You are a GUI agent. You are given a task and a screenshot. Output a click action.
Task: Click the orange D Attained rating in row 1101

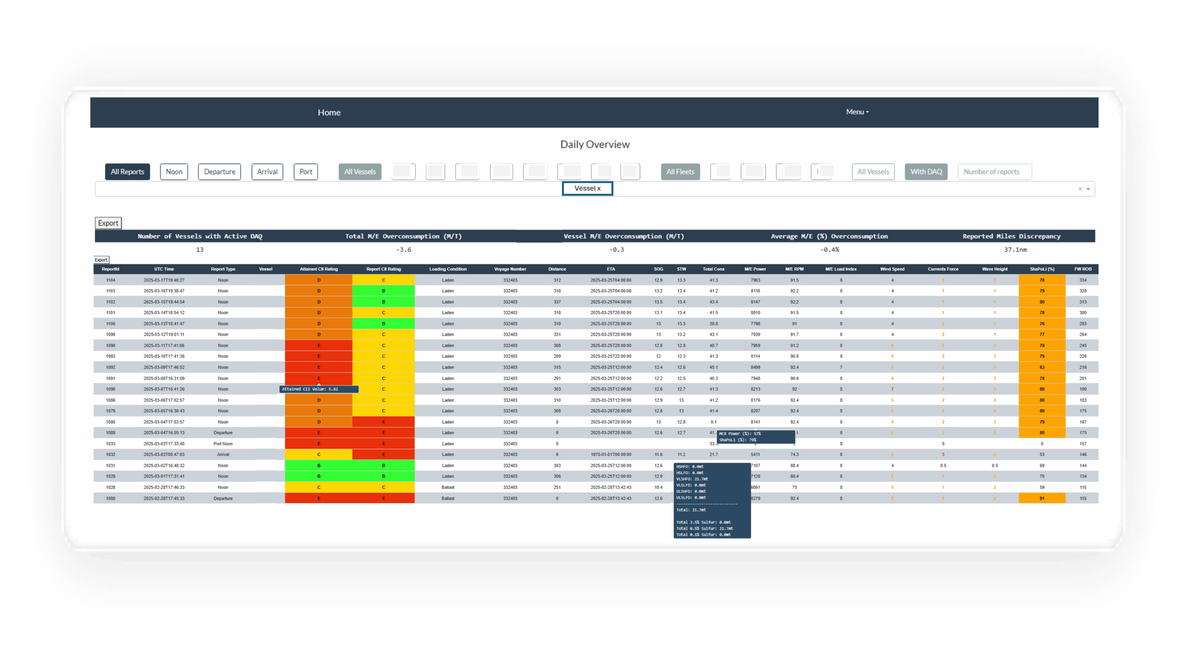(319, 313)
